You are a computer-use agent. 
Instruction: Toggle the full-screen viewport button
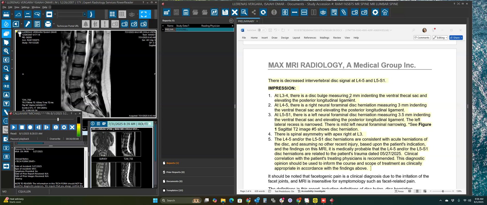click(144, 14)
